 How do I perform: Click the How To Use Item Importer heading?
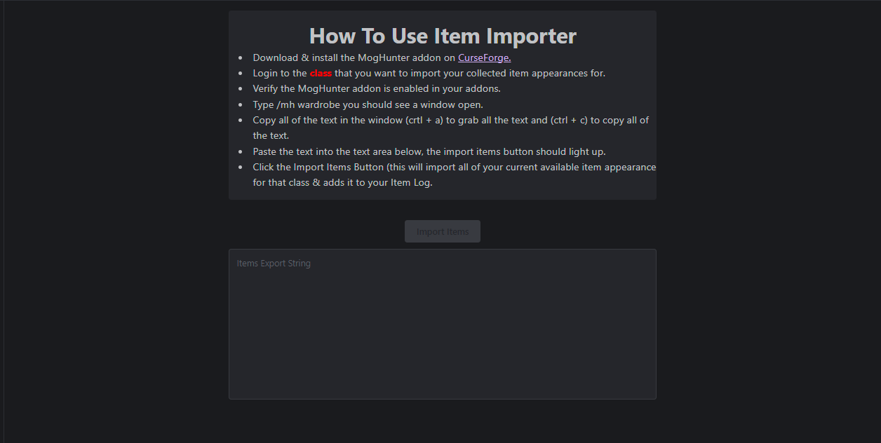[443, 36]
